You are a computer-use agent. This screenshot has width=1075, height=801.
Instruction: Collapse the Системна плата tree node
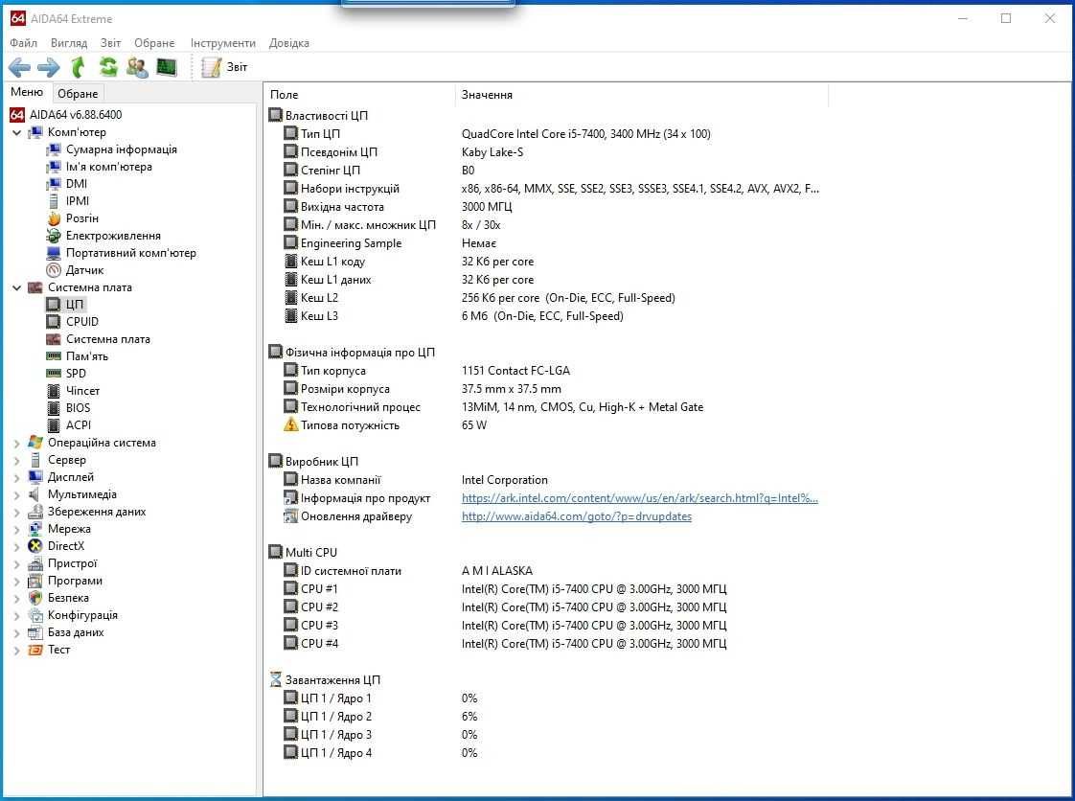click(x=17, y=287)
